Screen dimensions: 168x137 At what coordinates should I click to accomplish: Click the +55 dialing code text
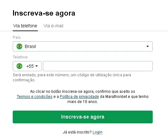(30, 66)
